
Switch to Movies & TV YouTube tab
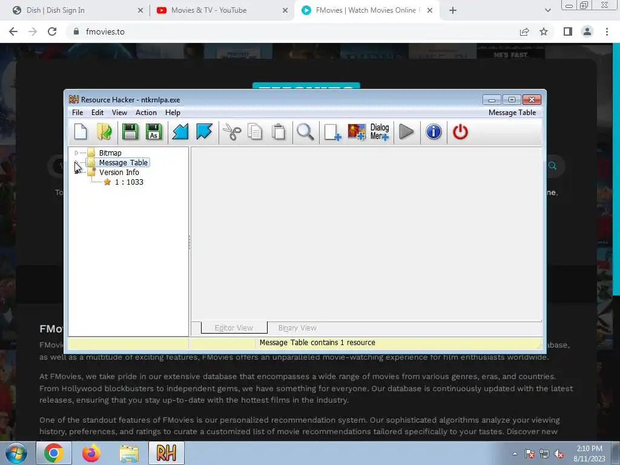[222, 10]
